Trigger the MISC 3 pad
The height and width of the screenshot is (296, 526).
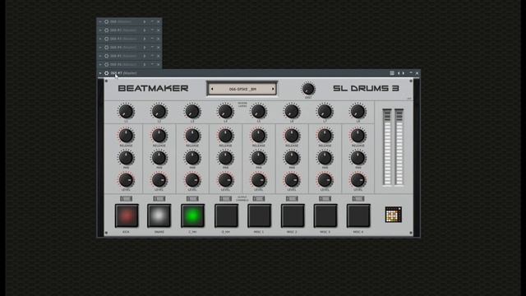pyautogui.click(x=325, y=215)
